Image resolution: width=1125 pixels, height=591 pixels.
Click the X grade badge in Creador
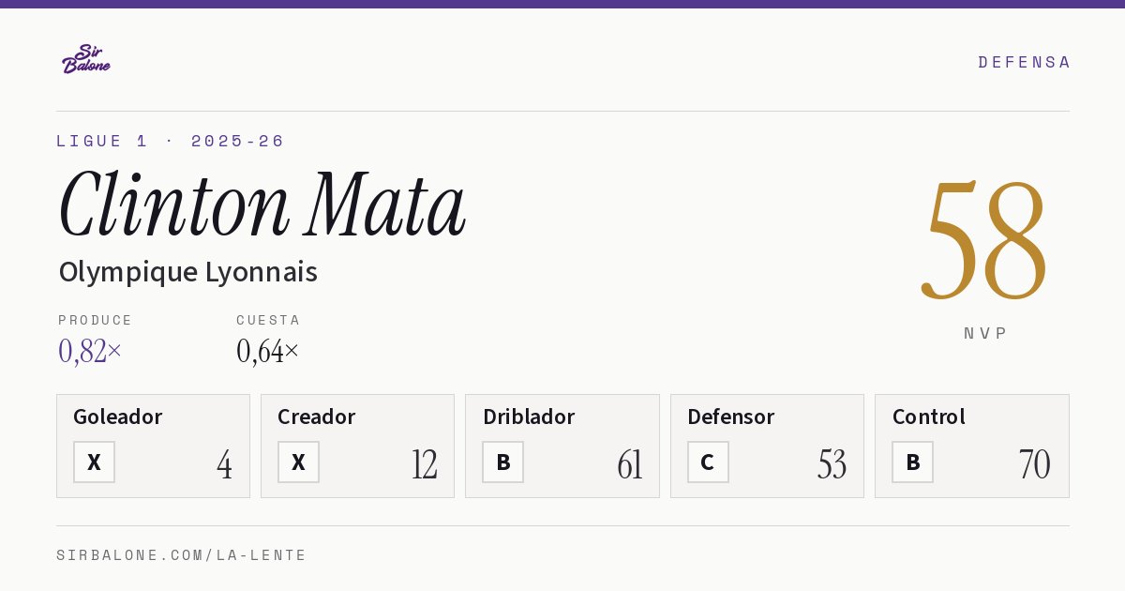[x=298, y=462]
